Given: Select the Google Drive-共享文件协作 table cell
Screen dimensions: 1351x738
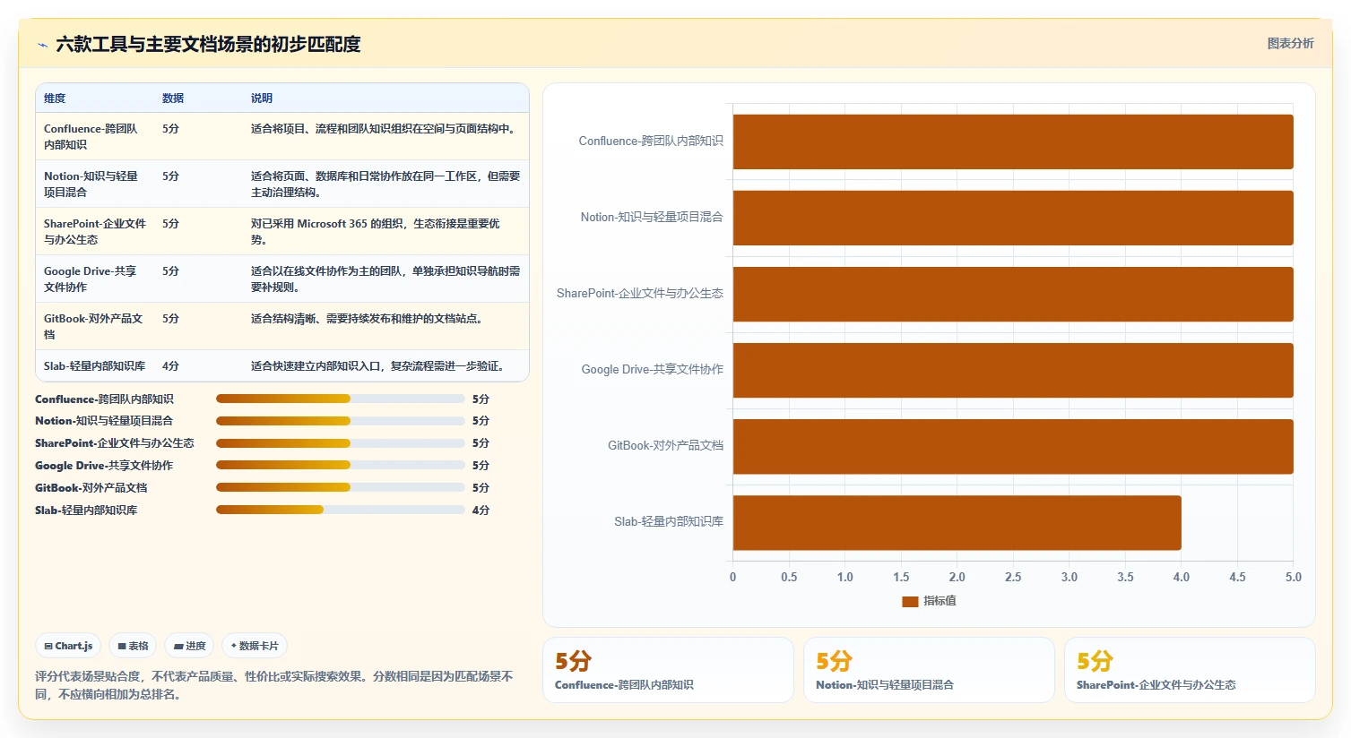Looking at the screenshot, I should 95,279.
